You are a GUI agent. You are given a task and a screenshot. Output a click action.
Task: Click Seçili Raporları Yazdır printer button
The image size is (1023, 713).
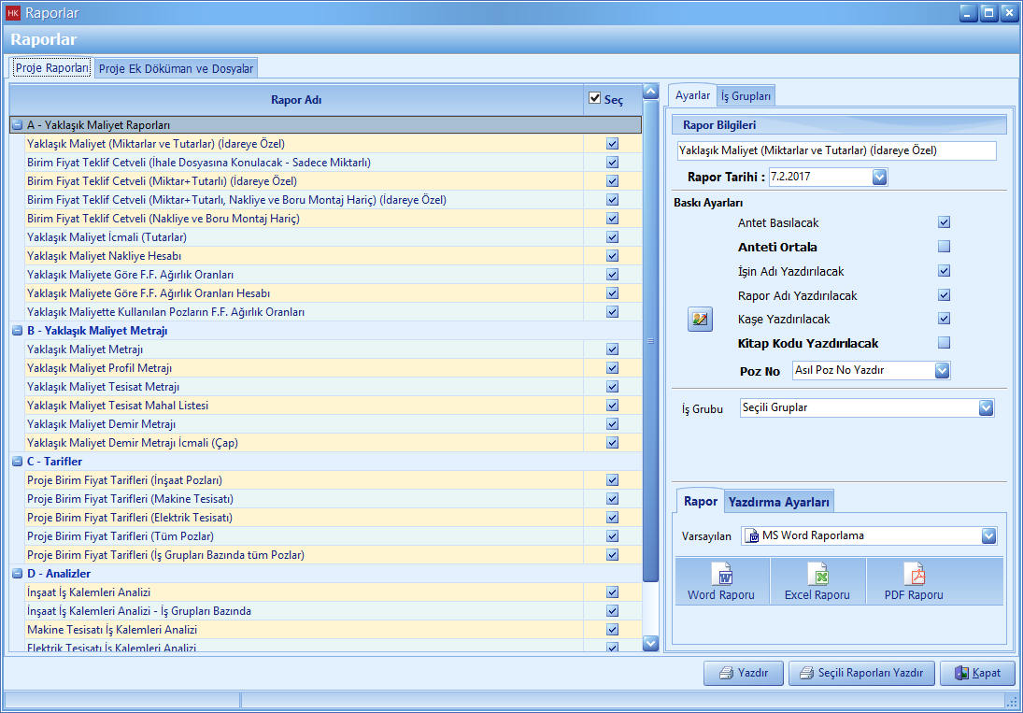tap(861, 673)
